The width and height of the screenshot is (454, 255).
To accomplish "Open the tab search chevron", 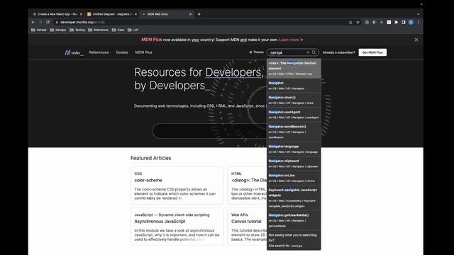I will [418, 14].
